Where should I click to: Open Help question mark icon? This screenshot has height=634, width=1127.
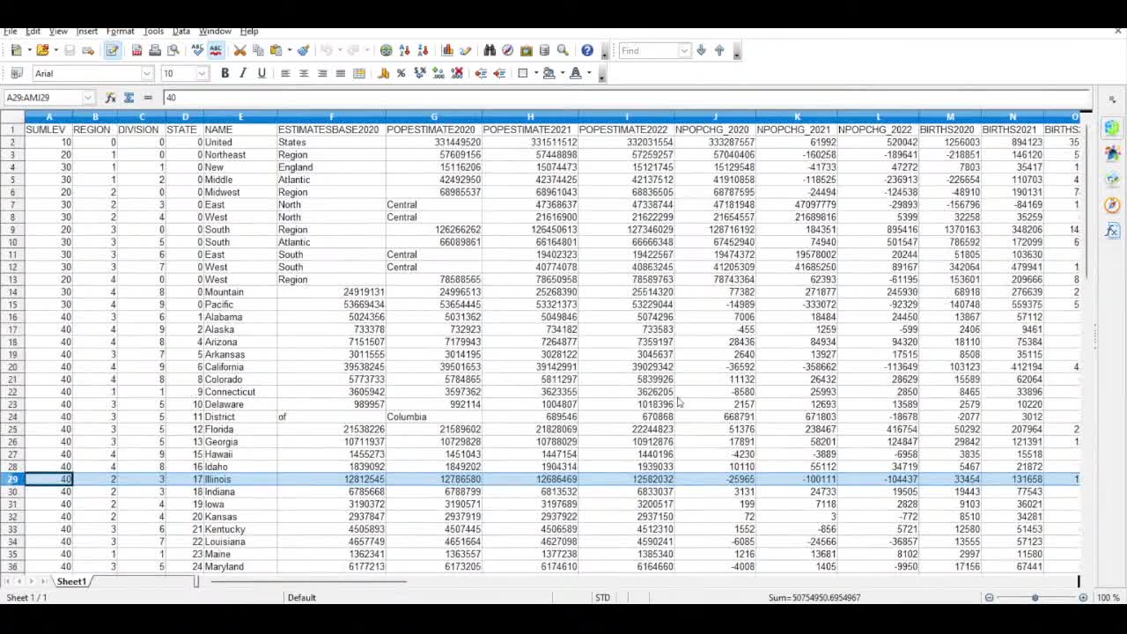587,50
